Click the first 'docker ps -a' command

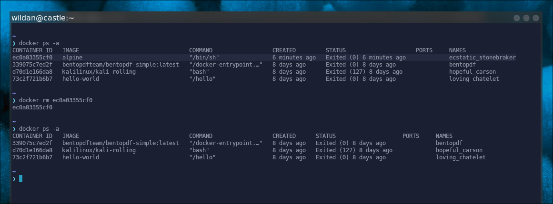39,43
